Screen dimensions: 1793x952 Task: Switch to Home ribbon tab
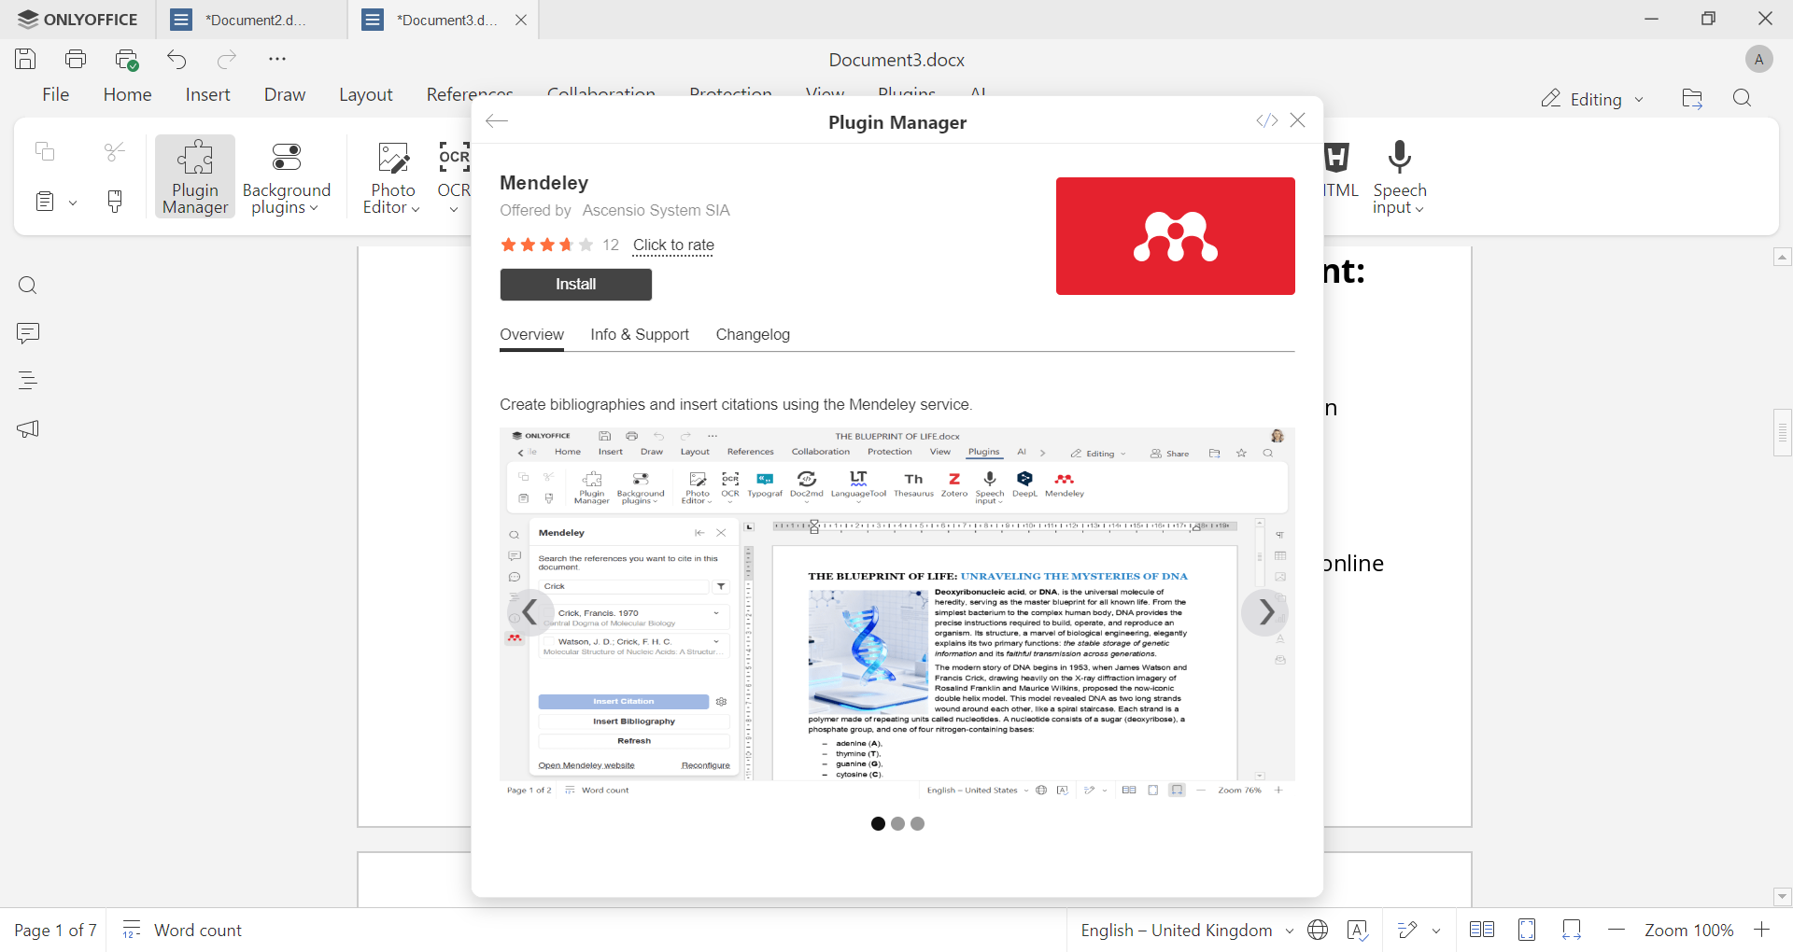[128, 94]
